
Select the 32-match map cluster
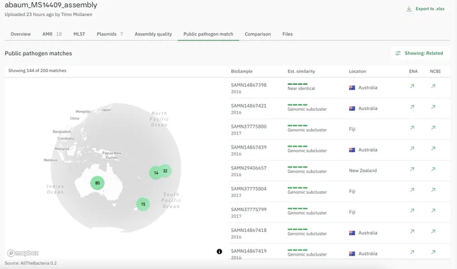(x=165, y=171)
